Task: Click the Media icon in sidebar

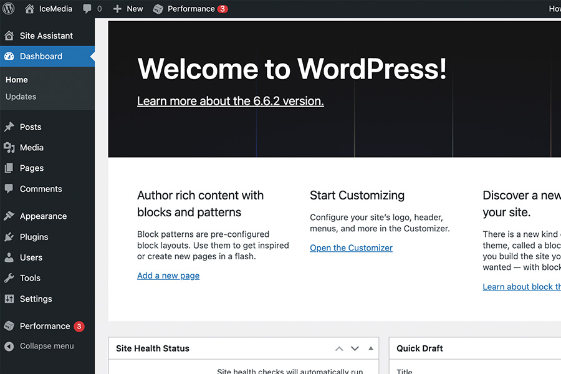Action: point(9,148)
